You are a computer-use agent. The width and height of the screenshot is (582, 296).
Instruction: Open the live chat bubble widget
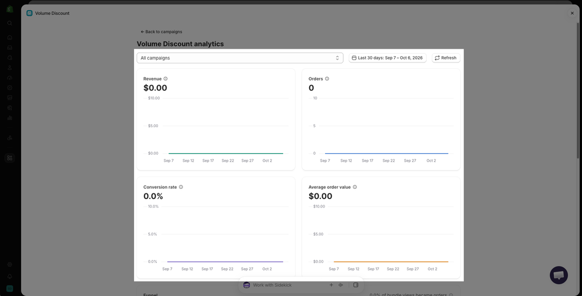[559, 275]
